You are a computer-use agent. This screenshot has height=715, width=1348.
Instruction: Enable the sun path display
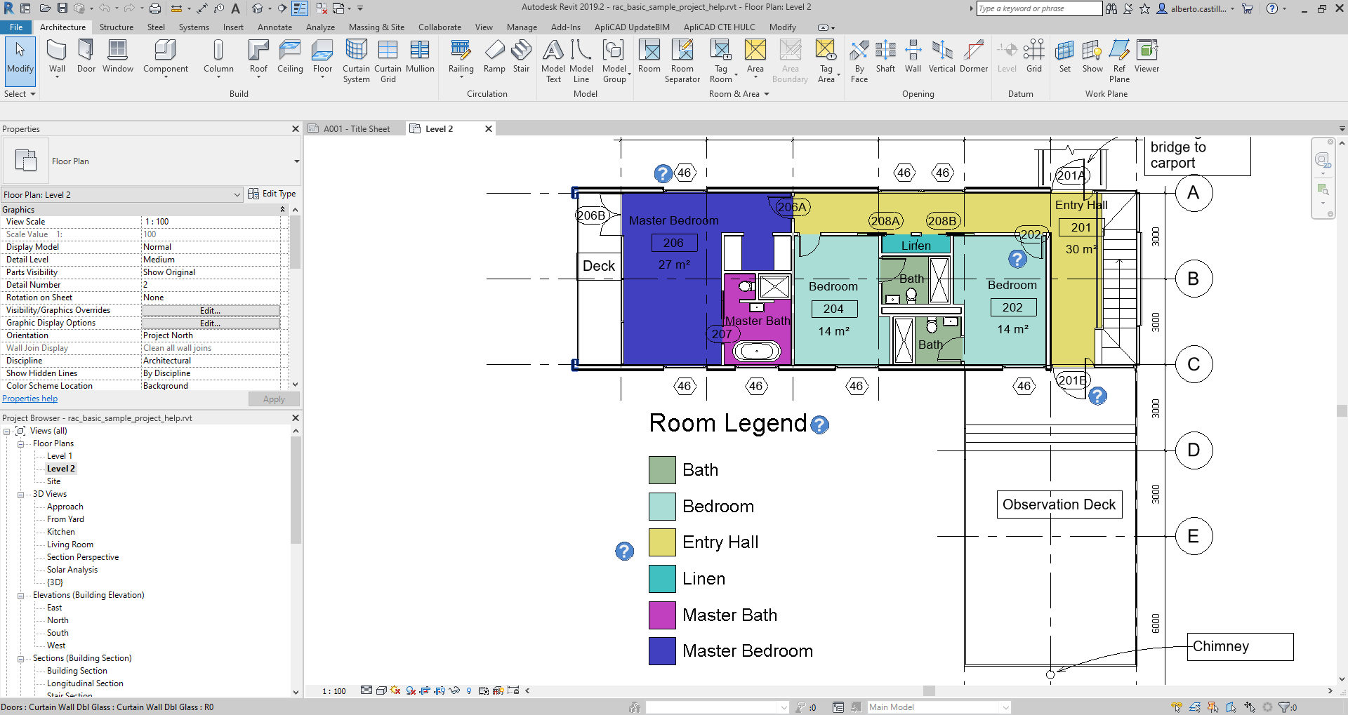395,690
